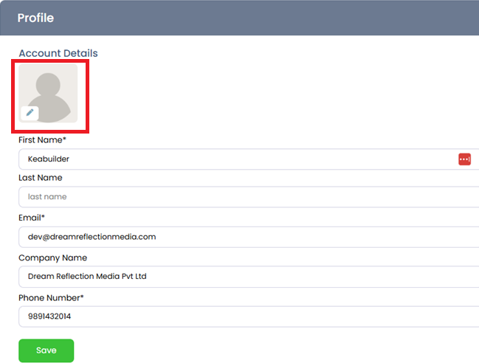The image size is (479, 363).
Task: Focus the First Name field containing Keabuilder
Action: click(x=236, y=159)
